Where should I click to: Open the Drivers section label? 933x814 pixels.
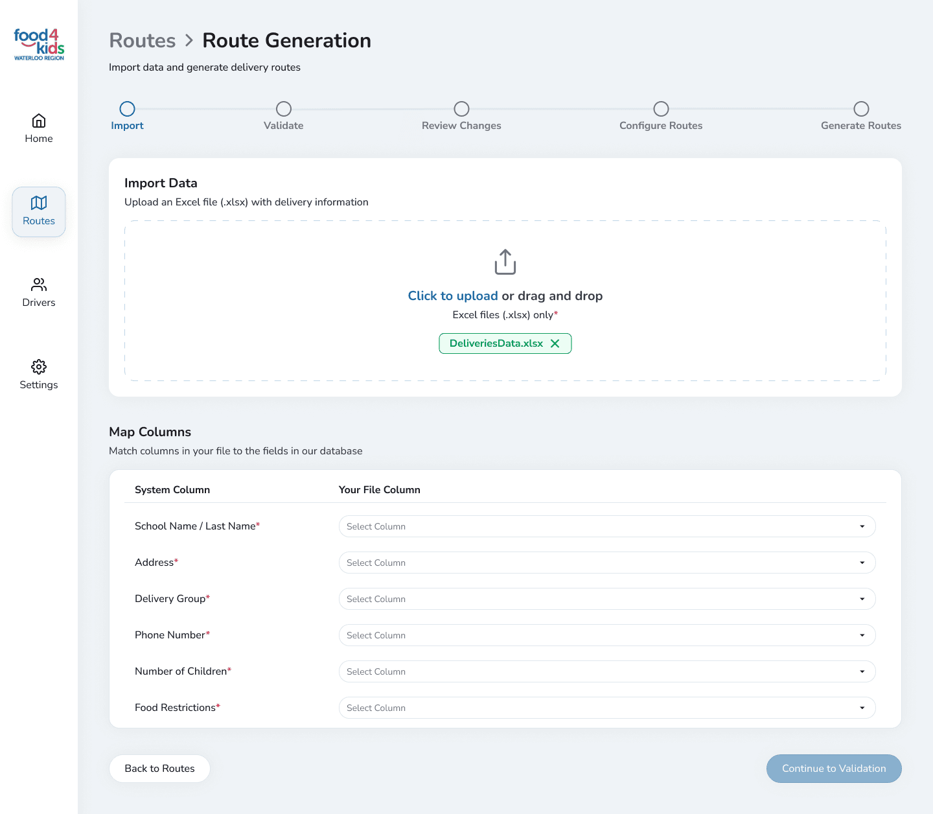tap(39, 303)
